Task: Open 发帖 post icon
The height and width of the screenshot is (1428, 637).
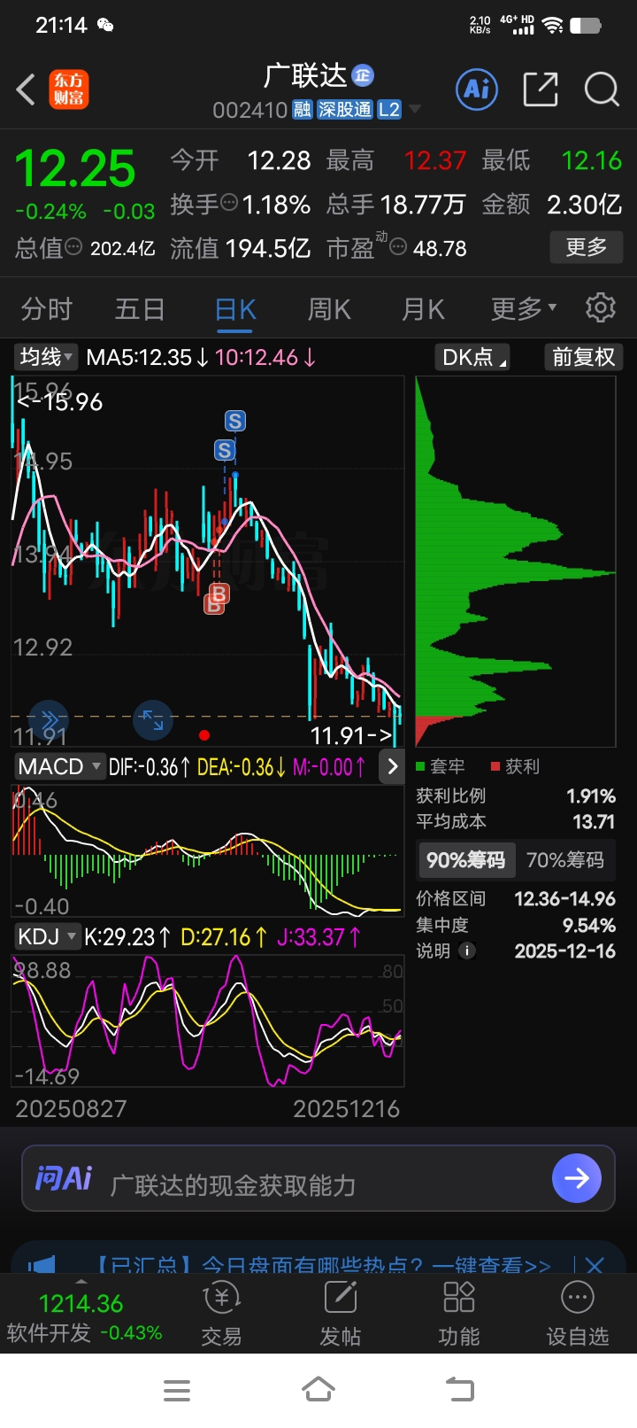Action: click(x=341, y=1298)
